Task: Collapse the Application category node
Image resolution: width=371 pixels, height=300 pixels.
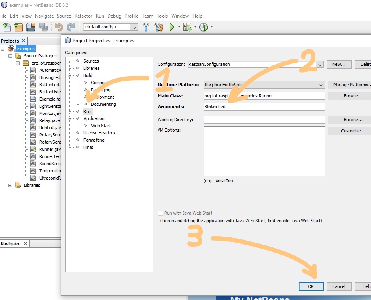Action: (x=70, y=118)
